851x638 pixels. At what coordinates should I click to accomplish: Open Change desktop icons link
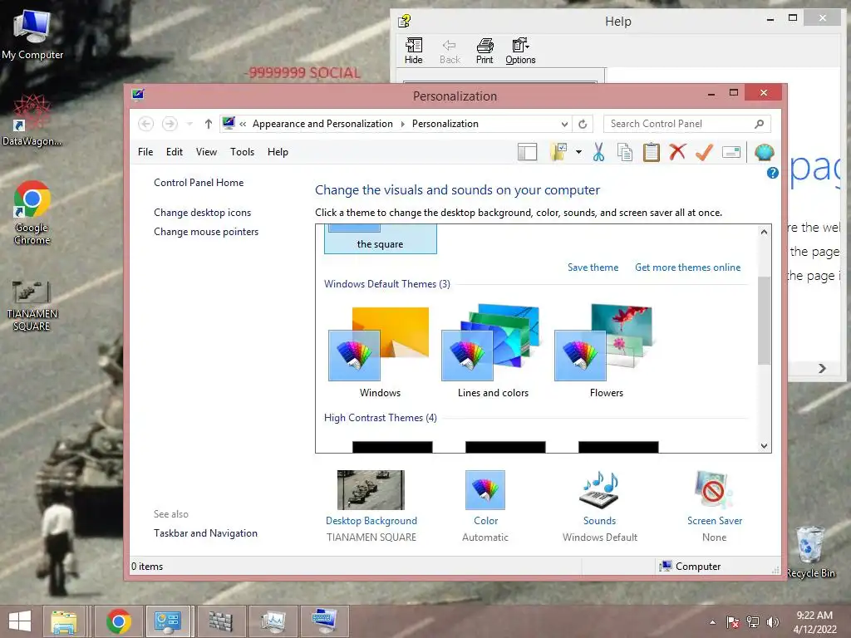coord(203,213)
